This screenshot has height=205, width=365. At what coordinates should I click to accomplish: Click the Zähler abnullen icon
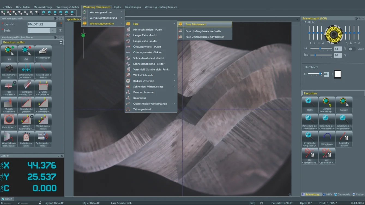(26, 69)
